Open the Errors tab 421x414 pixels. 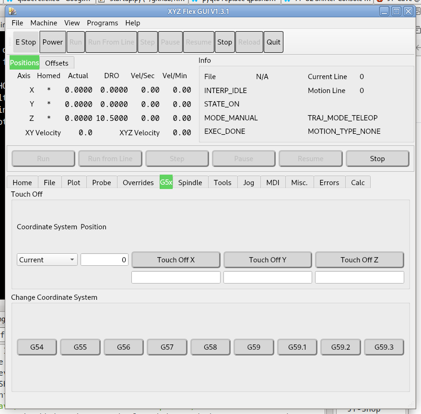(329, 183)
